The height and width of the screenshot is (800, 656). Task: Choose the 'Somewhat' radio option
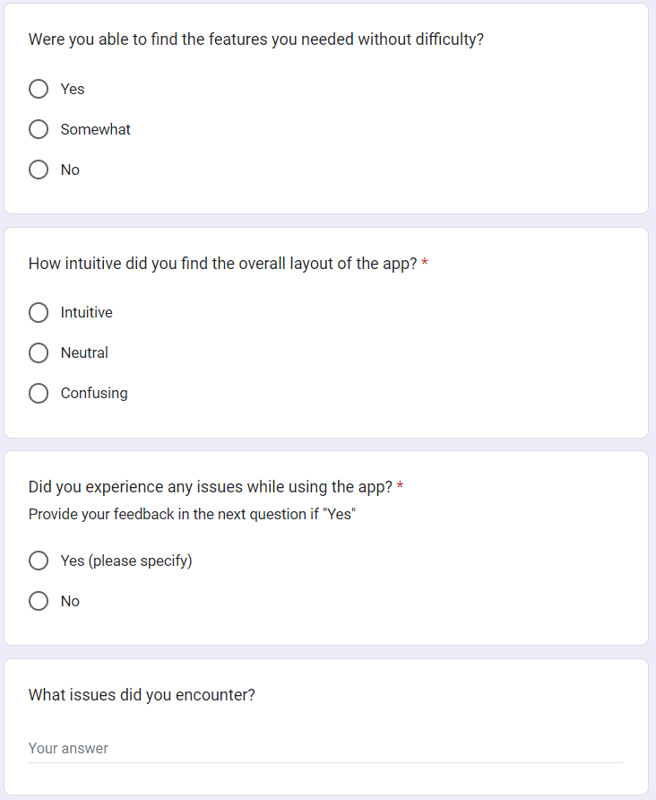(x=39, y=129)
